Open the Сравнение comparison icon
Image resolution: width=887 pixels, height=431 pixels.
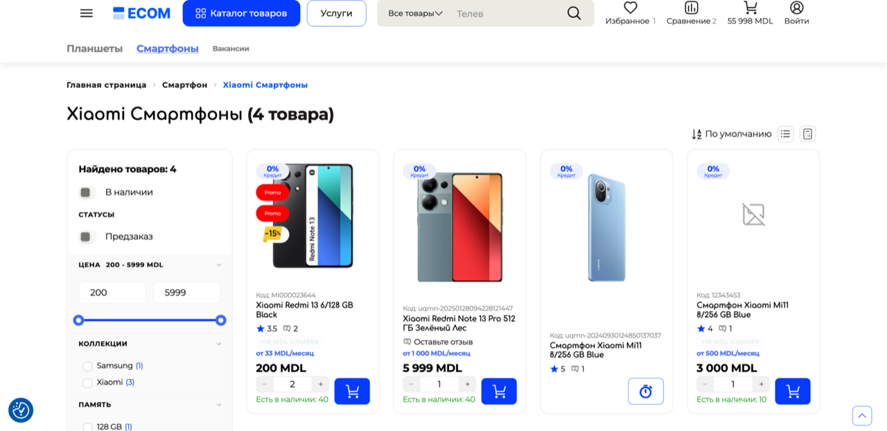coord(692,8)
